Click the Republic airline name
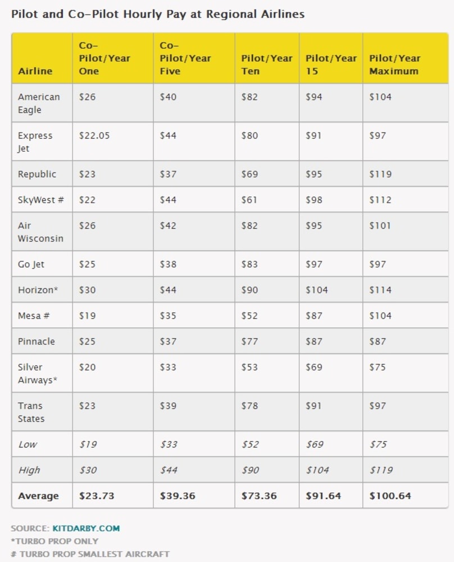The width and height of the screenshot is (454, 562). coord(37,174)
